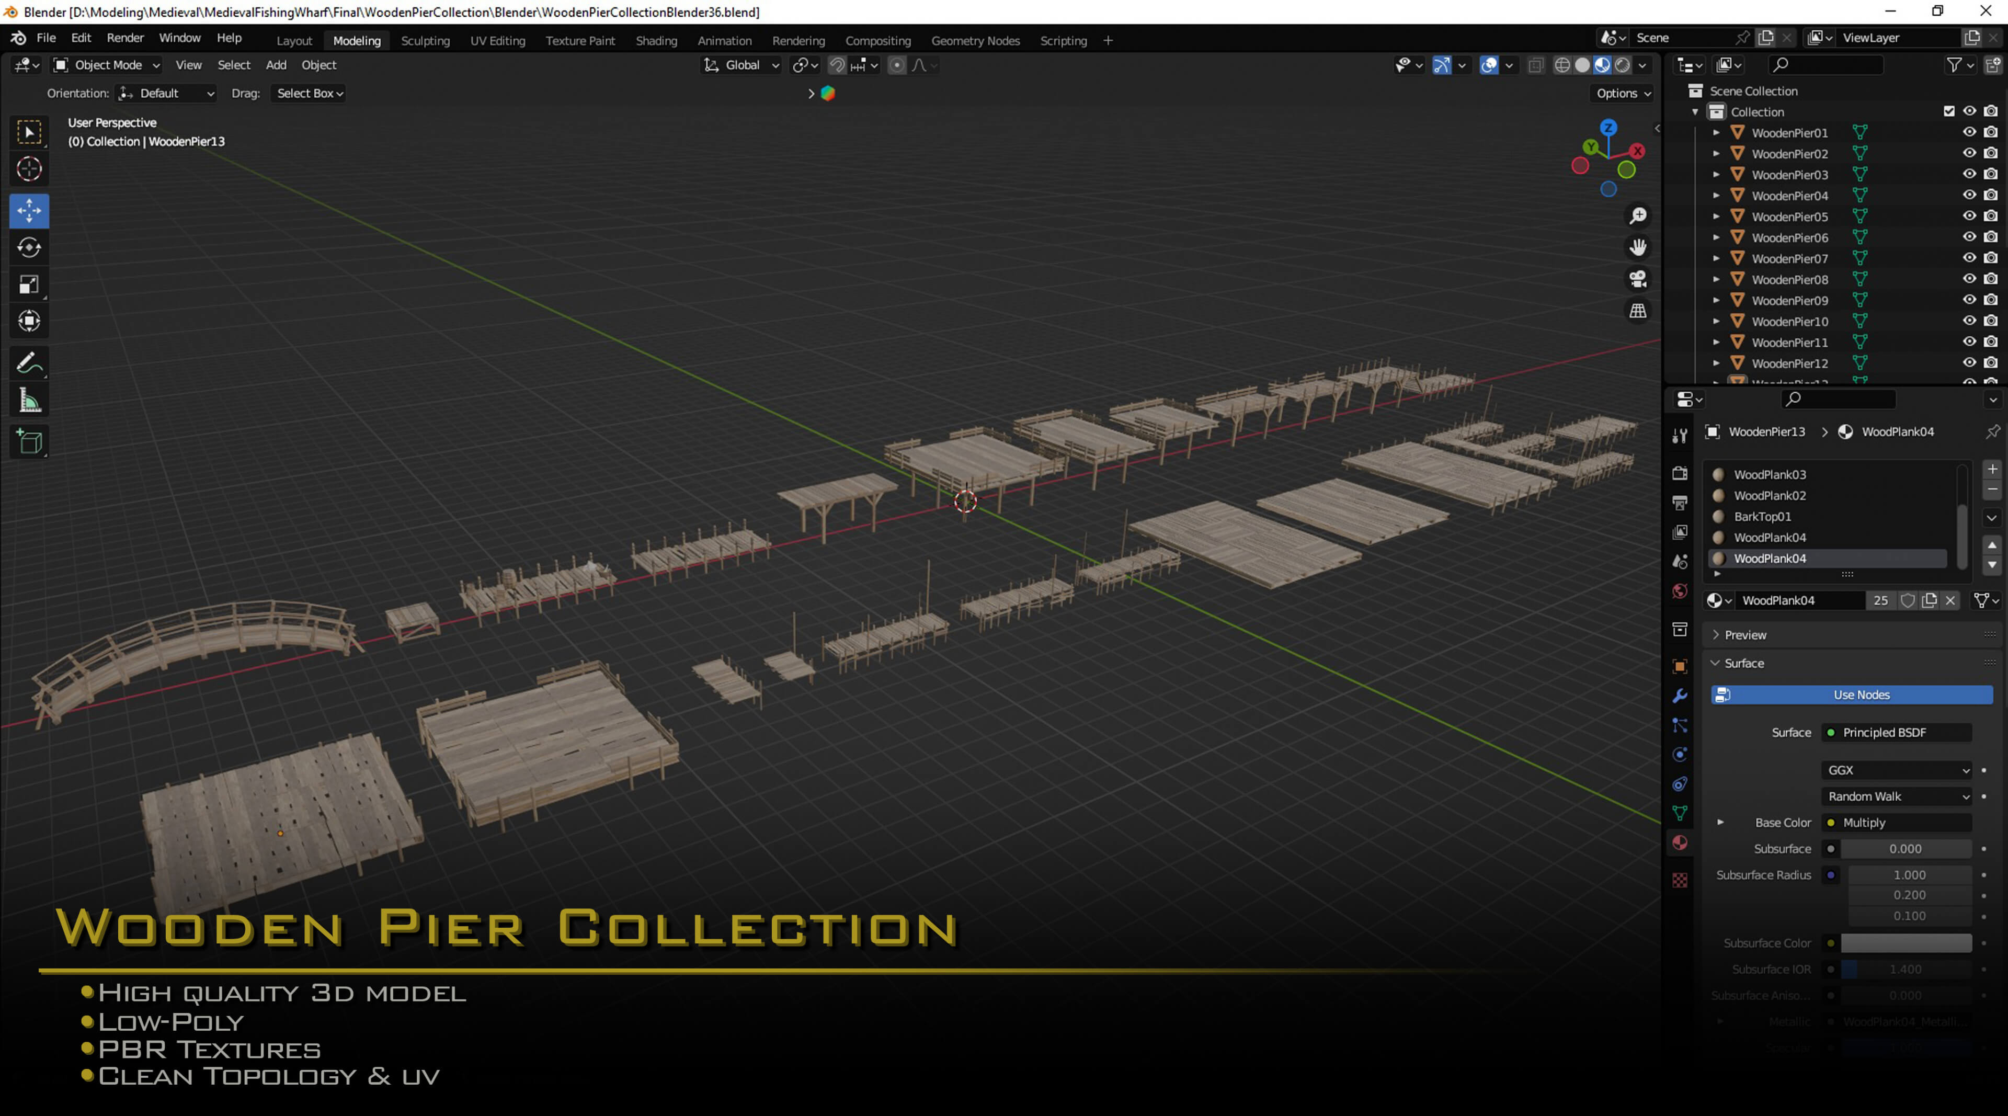The image size is (2008, 1116).
Task: Hide WoodenPier01 in viewport
Action: click(x=1969, y=132)
